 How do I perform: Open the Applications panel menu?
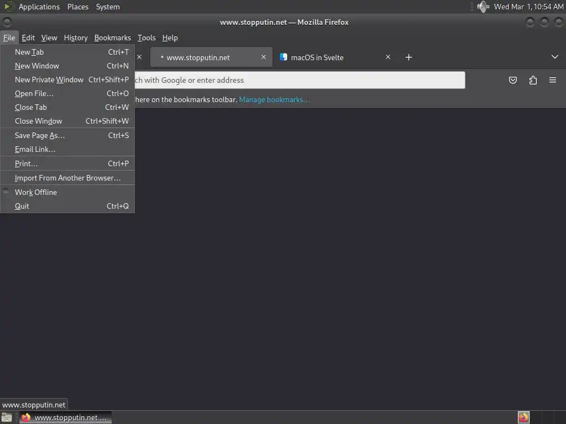39,7
